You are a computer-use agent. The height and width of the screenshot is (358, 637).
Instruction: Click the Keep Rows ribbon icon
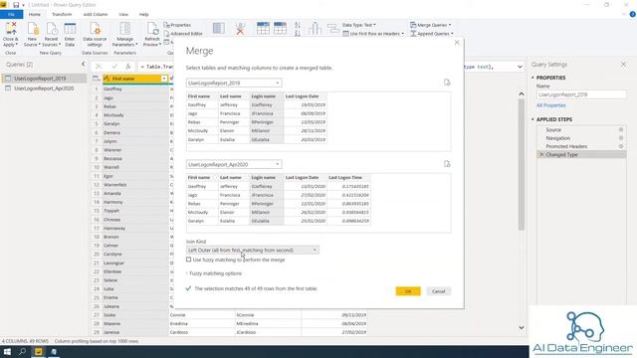pyautogui.click(x=263, y=28)
